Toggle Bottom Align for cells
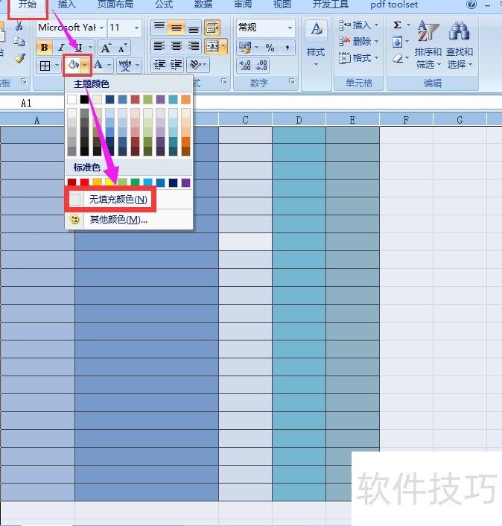The image size is (502, 526). 193,28
